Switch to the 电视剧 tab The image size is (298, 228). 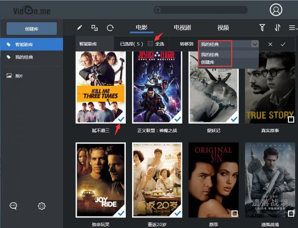click(x=182, y=28)
